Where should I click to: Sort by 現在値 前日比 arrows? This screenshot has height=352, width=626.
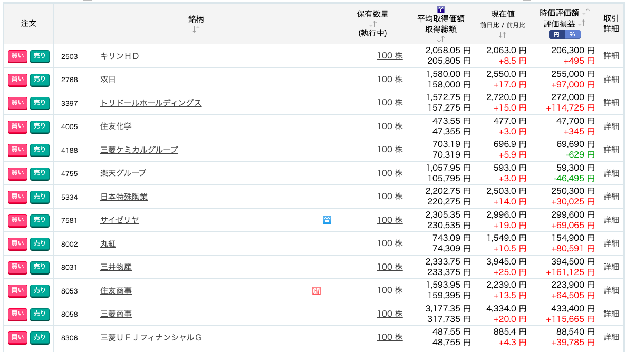pyautogui.click(x=503, y=35)
